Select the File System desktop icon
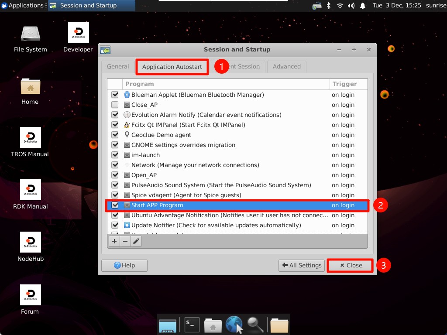This screenshot has height=335, width=447. pos(31,39)
